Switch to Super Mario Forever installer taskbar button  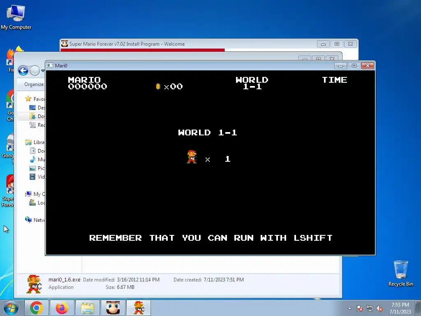(113, 308)
